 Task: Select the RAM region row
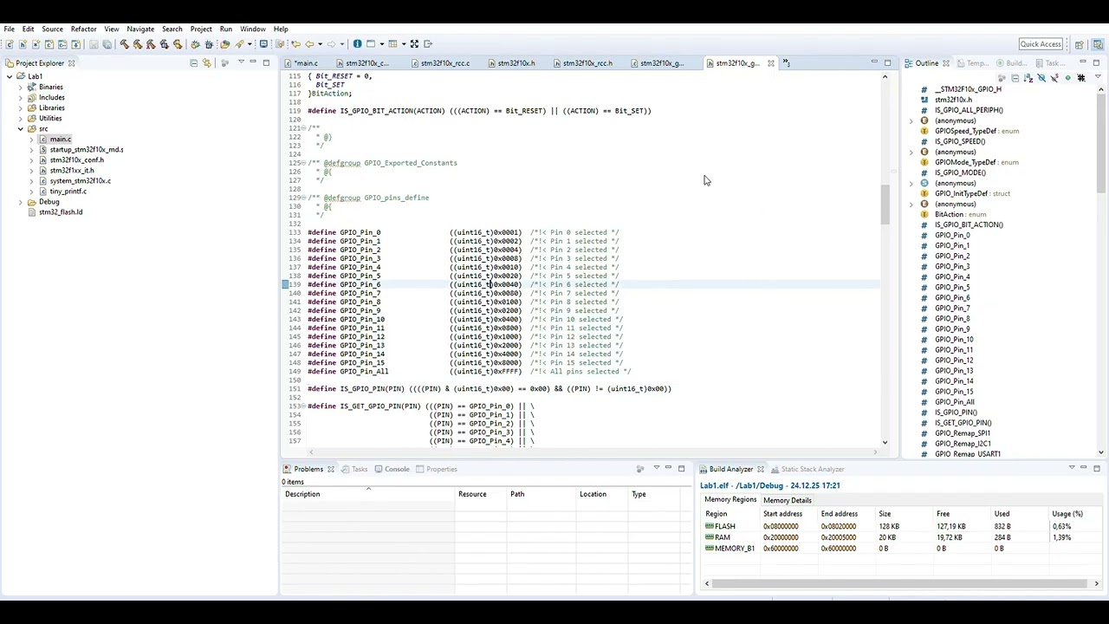901,537
